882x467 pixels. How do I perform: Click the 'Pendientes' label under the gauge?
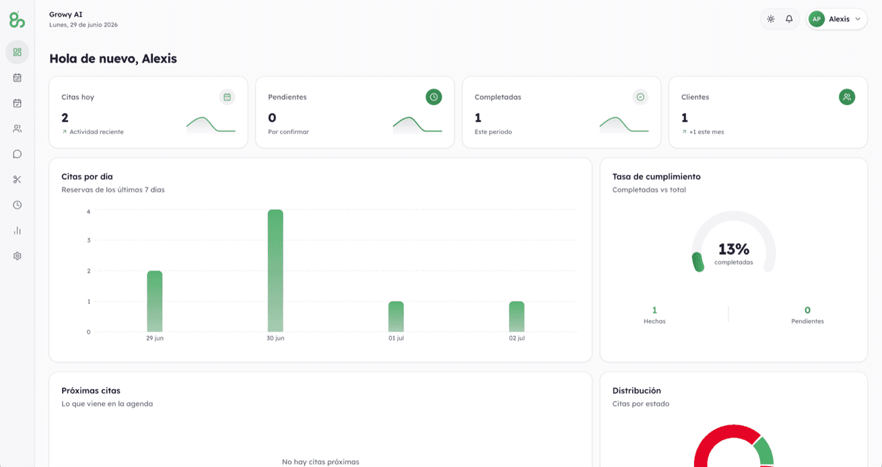807,322
